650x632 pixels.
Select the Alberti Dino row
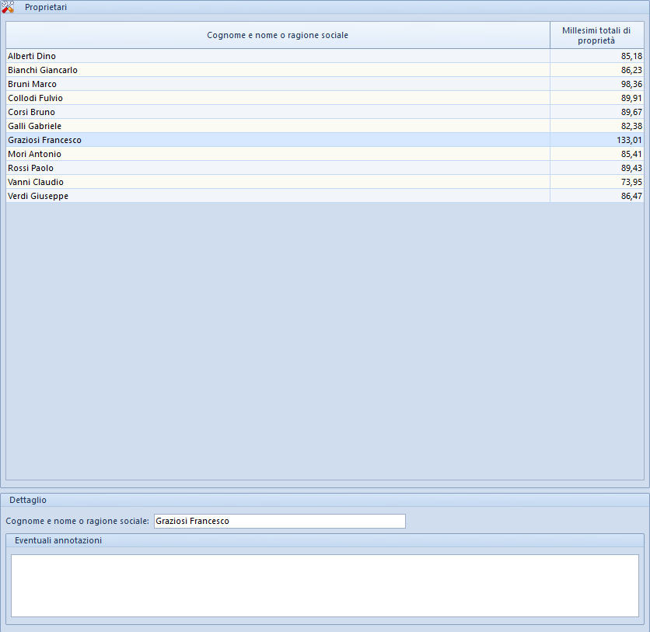coord(325,56)
